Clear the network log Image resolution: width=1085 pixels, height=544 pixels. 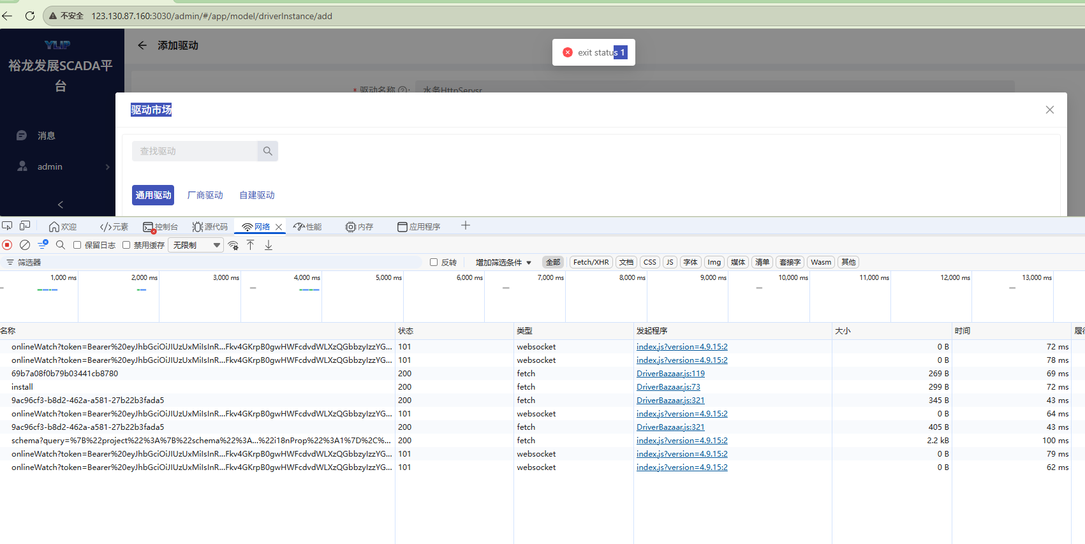click(25, 245)
